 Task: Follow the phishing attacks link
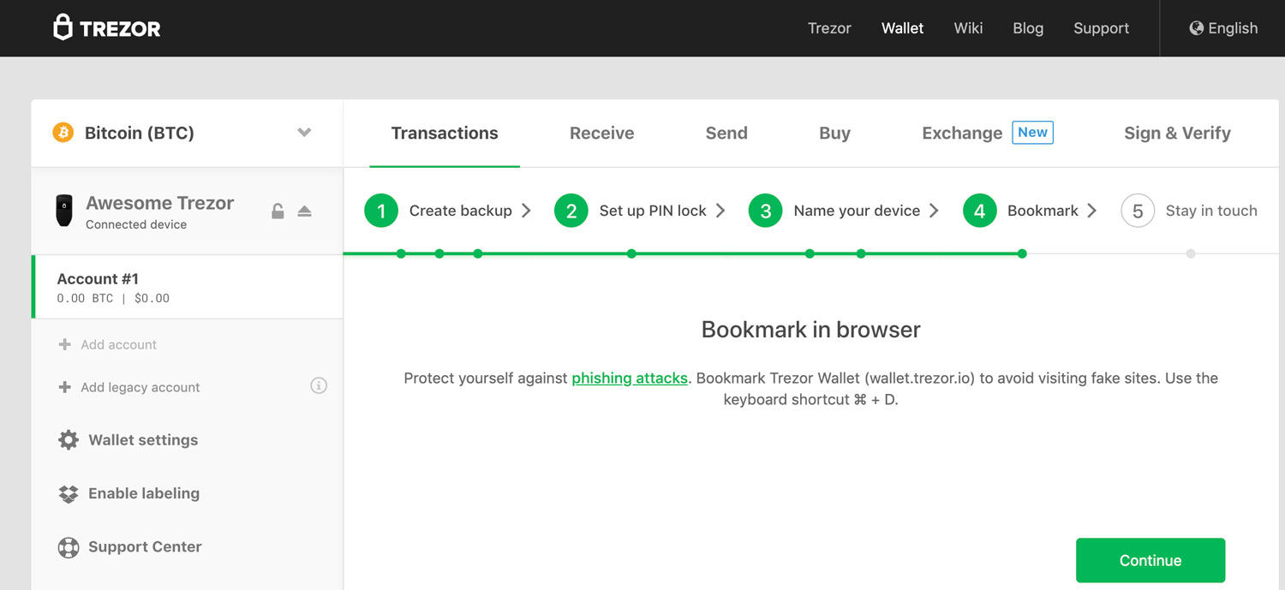630,378
